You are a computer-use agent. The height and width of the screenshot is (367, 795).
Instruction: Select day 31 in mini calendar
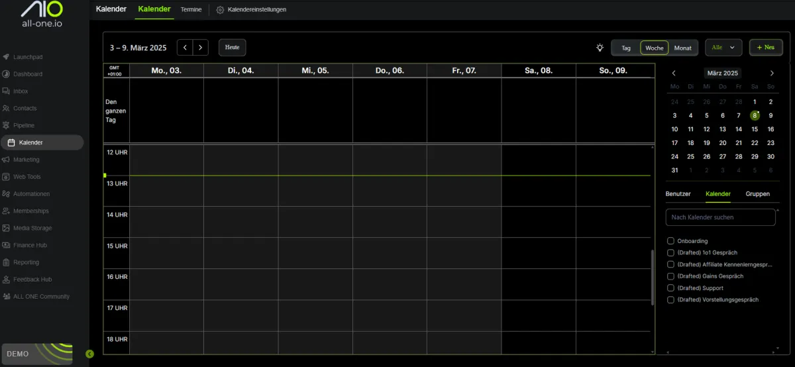tap(674, 170)
